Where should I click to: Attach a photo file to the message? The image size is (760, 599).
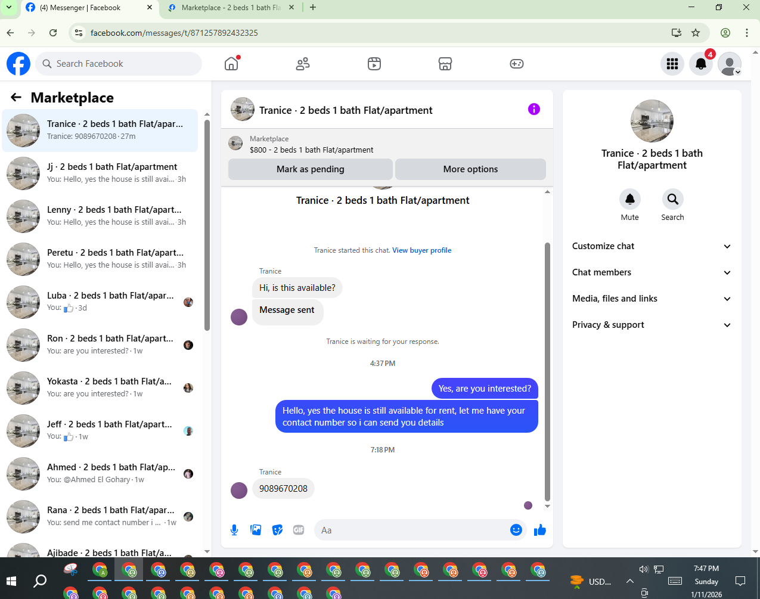(x=256, y=530)
